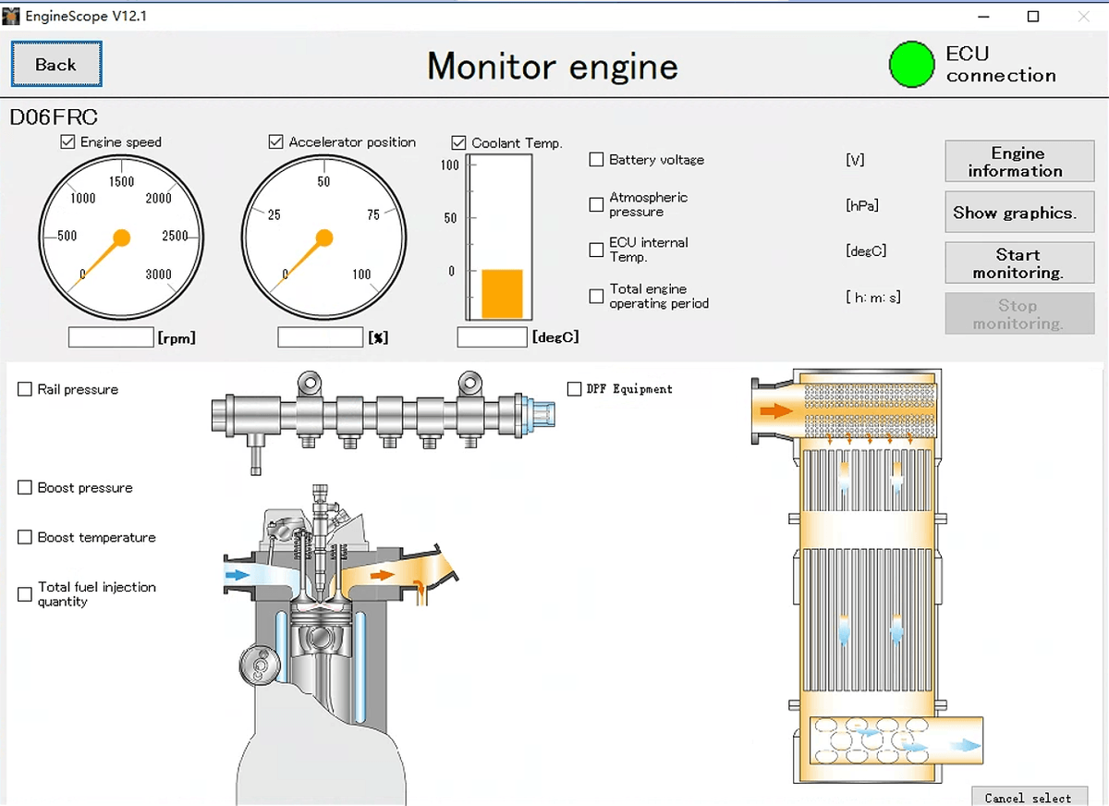Click the green ECU connection indicator
The height and width of the screenshot is (806, 1109).
coord(911,65)
